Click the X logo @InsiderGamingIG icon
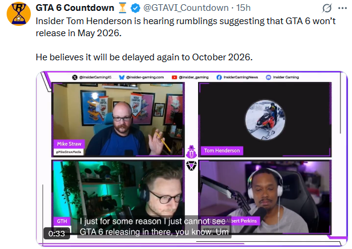This screenshot has height=249, width=352. (75, 77)
